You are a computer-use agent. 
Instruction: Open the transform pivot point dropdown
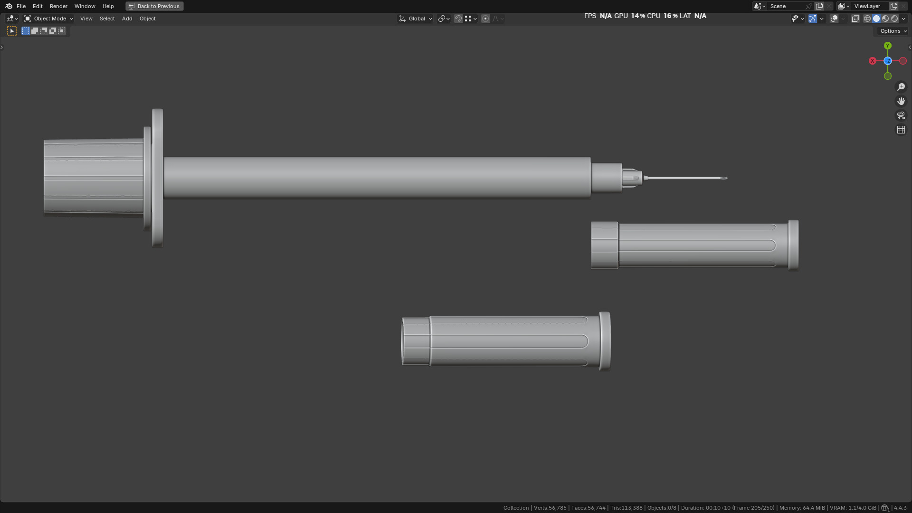click(444, 19)
